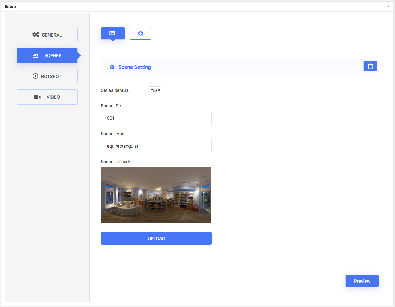395x307 pixels.
Task: Click the Scene Type equirectangular field
Action: tap(156, 146)
